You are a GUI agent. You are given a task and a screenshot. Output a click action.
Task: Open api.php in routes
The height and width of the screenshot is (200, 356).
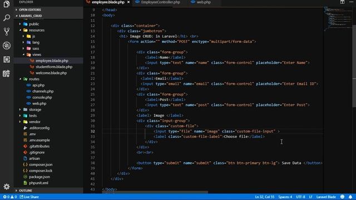pyautogui.click(x=38, y=85)
